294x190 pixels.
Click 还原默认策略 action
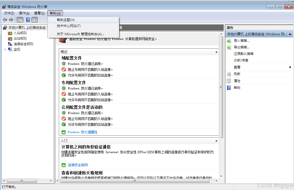tap(244, 54)
